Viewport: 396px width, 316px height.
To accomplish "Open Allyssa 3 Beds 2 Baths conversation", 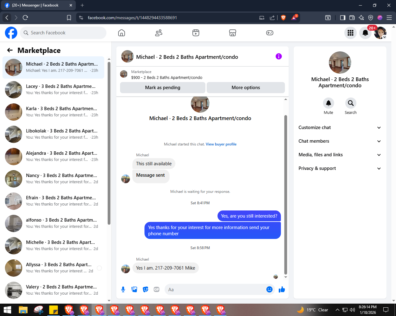I will tap(53, 268).
